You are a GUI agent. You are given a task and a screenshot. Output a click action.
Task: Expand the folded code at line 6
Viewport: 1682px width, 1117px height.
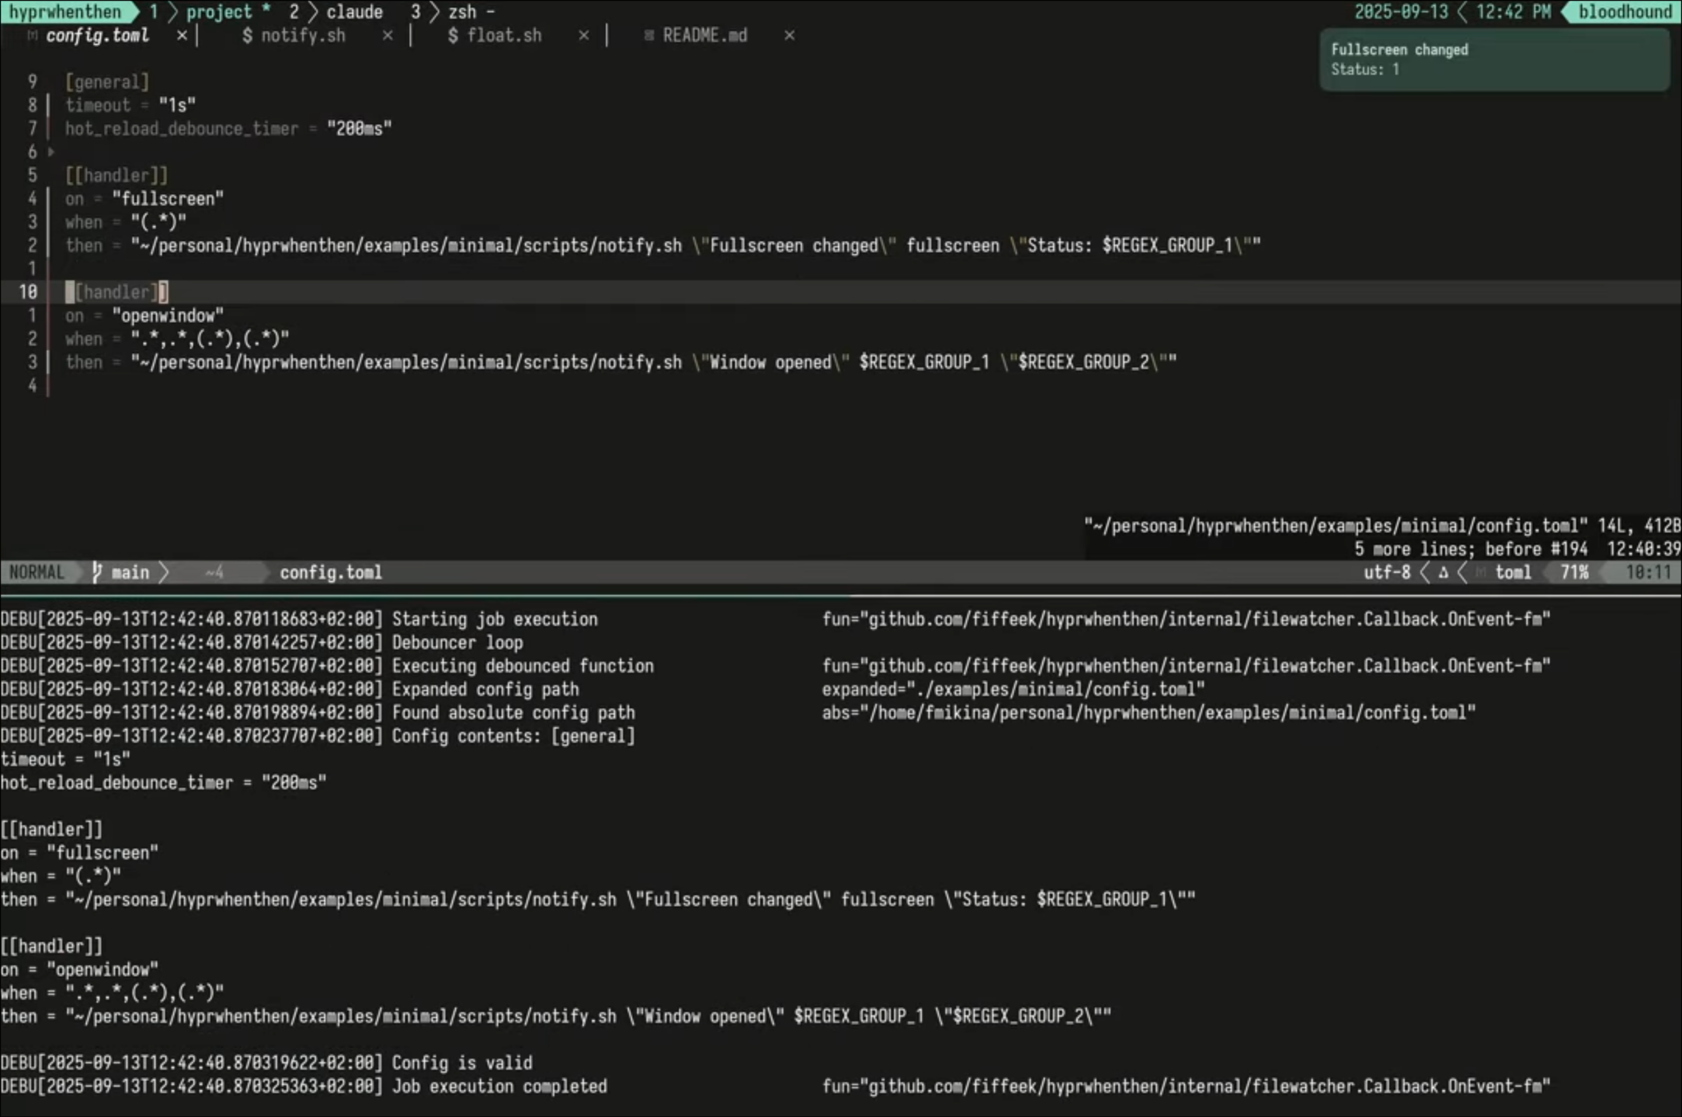pos(51,152)
